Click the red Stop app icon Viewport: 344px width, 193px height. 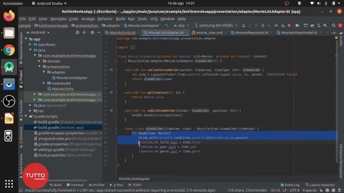click(x=289, y=26)
